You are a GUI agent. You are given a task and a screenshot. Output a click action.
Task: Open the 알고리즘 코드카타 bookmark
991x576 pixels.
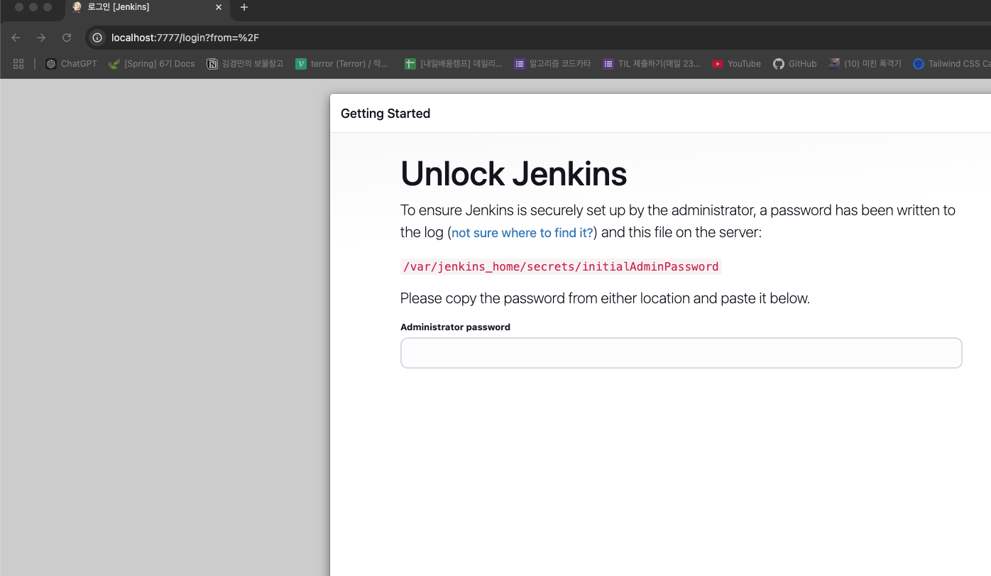552,63
